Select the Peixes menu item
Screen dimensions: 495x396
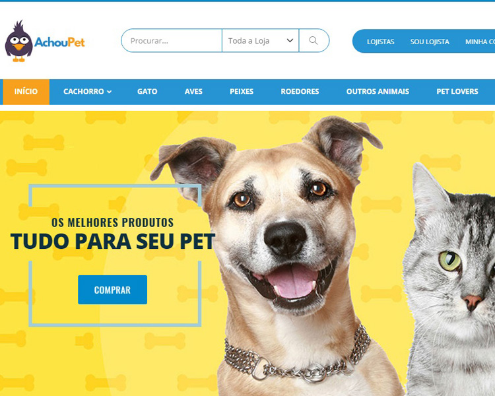242,92
